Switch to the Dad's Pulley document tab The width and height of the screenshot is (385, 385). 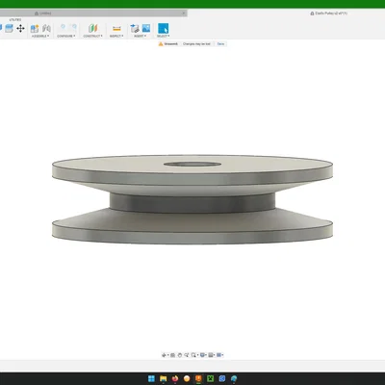click(x=328, y=13)
